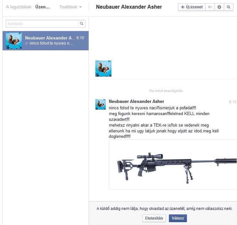The width and height of the screenshot is (237, 225).
Task: Focus the Keresés search input field
Action: (x=42, y=23)
